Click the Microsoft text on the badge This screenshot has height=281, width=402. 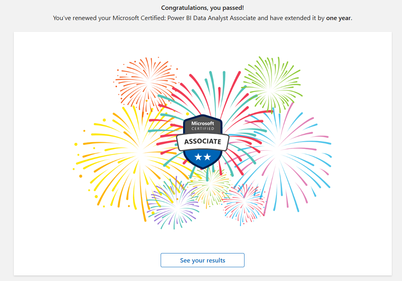(x=202, y=124)
